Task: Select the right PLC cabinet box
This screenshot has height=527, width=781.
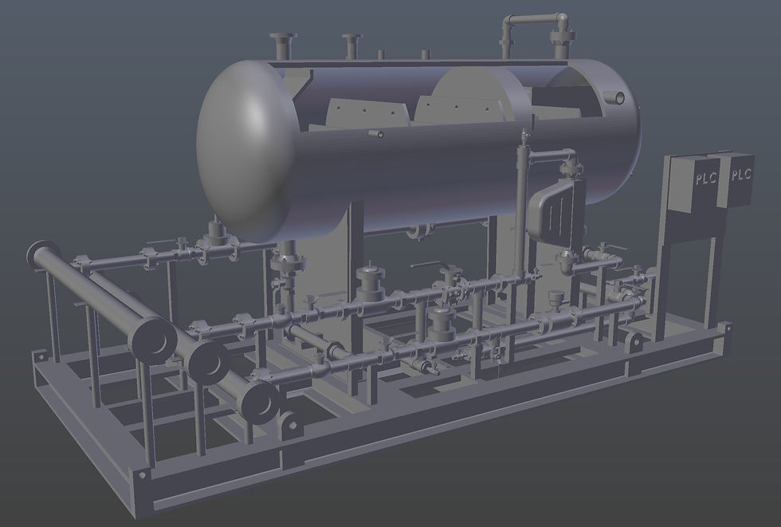Action: (736, 179)
